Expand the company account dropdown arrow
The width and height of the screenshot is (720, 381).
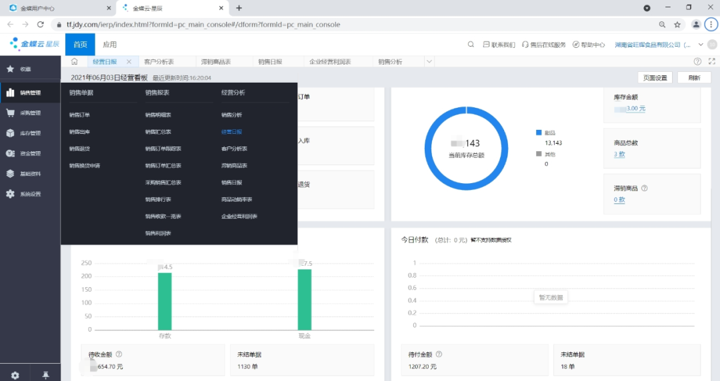point(701,45)
